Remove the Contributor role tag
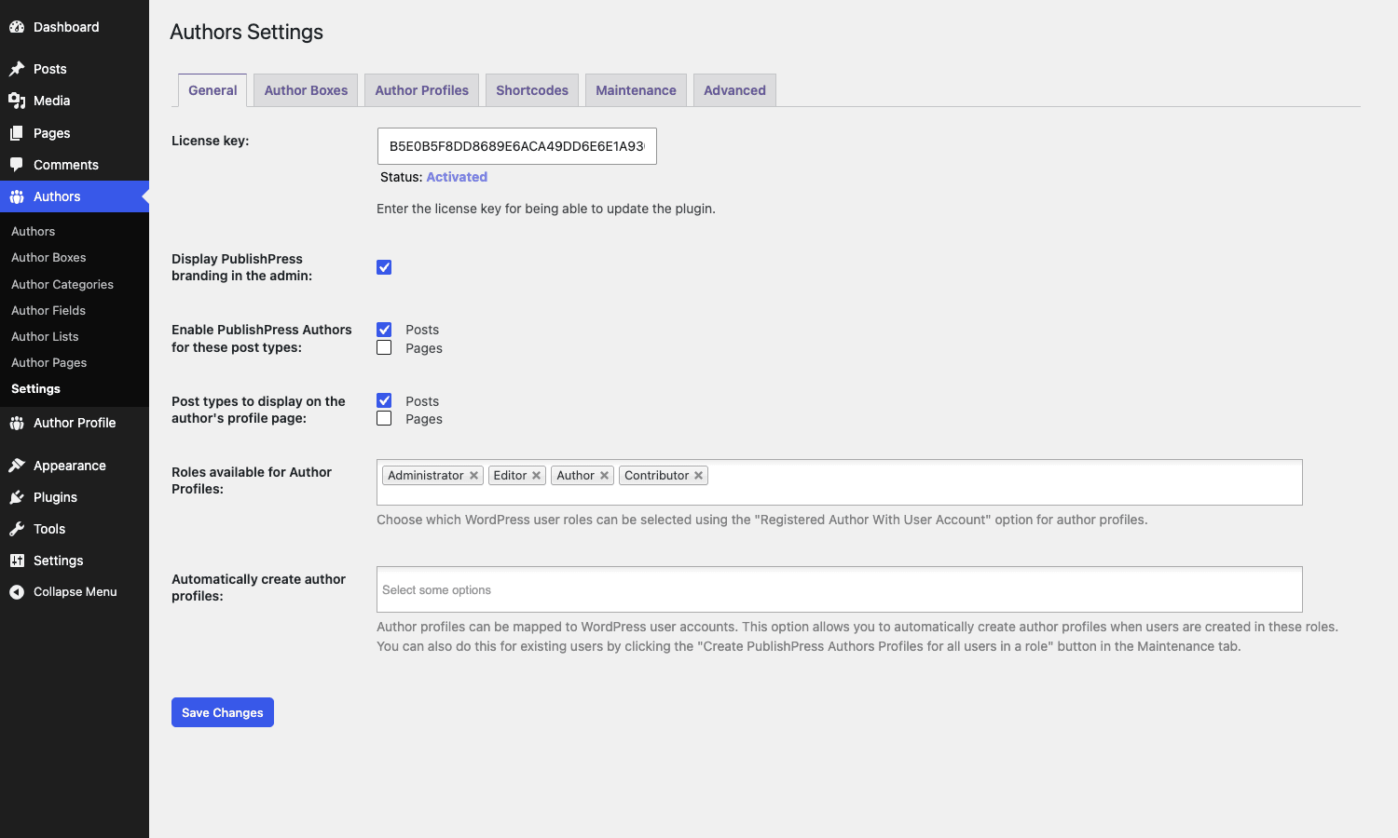Viewport: 1398px width, 838px height. tap(698, 476)
